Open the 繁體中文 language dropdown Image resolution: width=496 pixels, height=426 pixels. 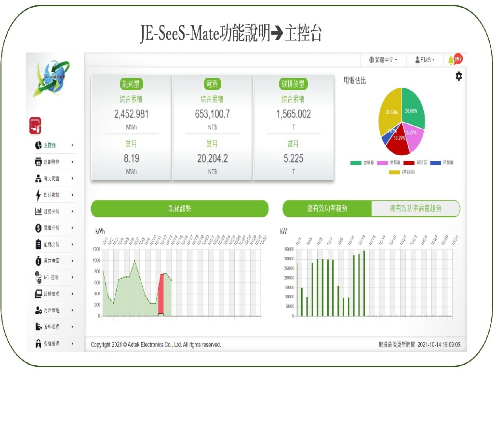point(383,60)
